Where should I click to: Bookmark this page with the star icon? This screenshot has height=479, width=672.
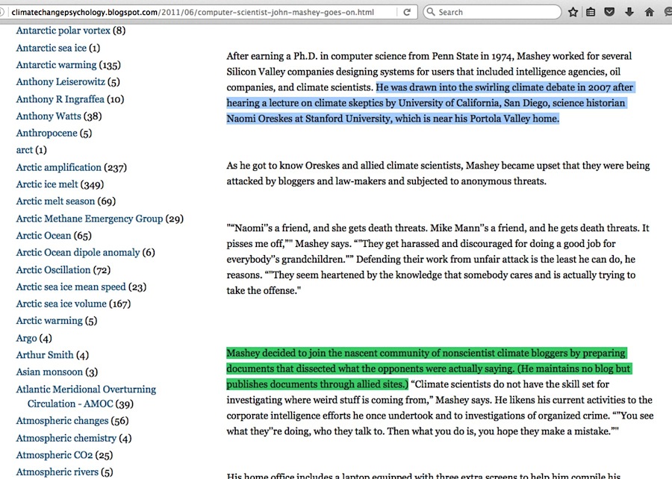(x=573, y=13)
